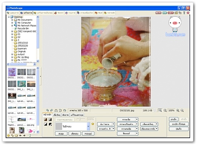Rotate the photo clockwise with the toolbar icon
This screenshot has height=146, width=198.
(x=52, y=111)
